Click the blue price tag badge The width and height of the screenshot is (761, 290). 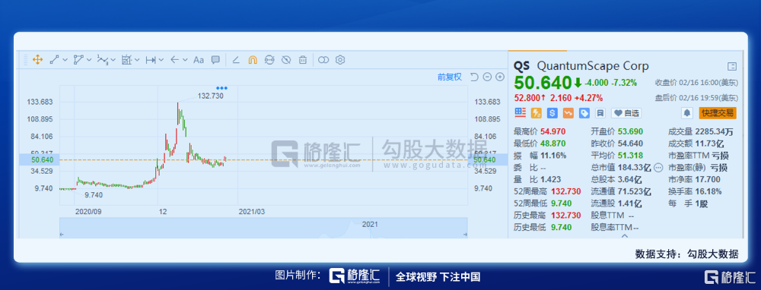[584, 113]
